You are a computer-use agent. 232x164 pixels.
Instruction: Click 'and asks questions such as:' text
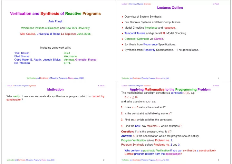pyautogui.click(x=138, y=101)
